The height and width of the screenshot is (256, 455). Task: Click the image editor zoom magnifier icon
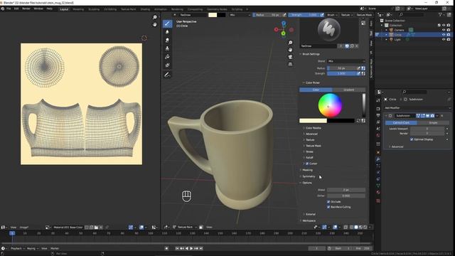coord(155,18)
